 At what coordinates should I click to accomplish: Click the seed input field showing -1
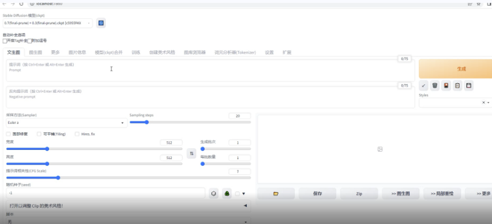pyautogui.click(x=106, y=193)
